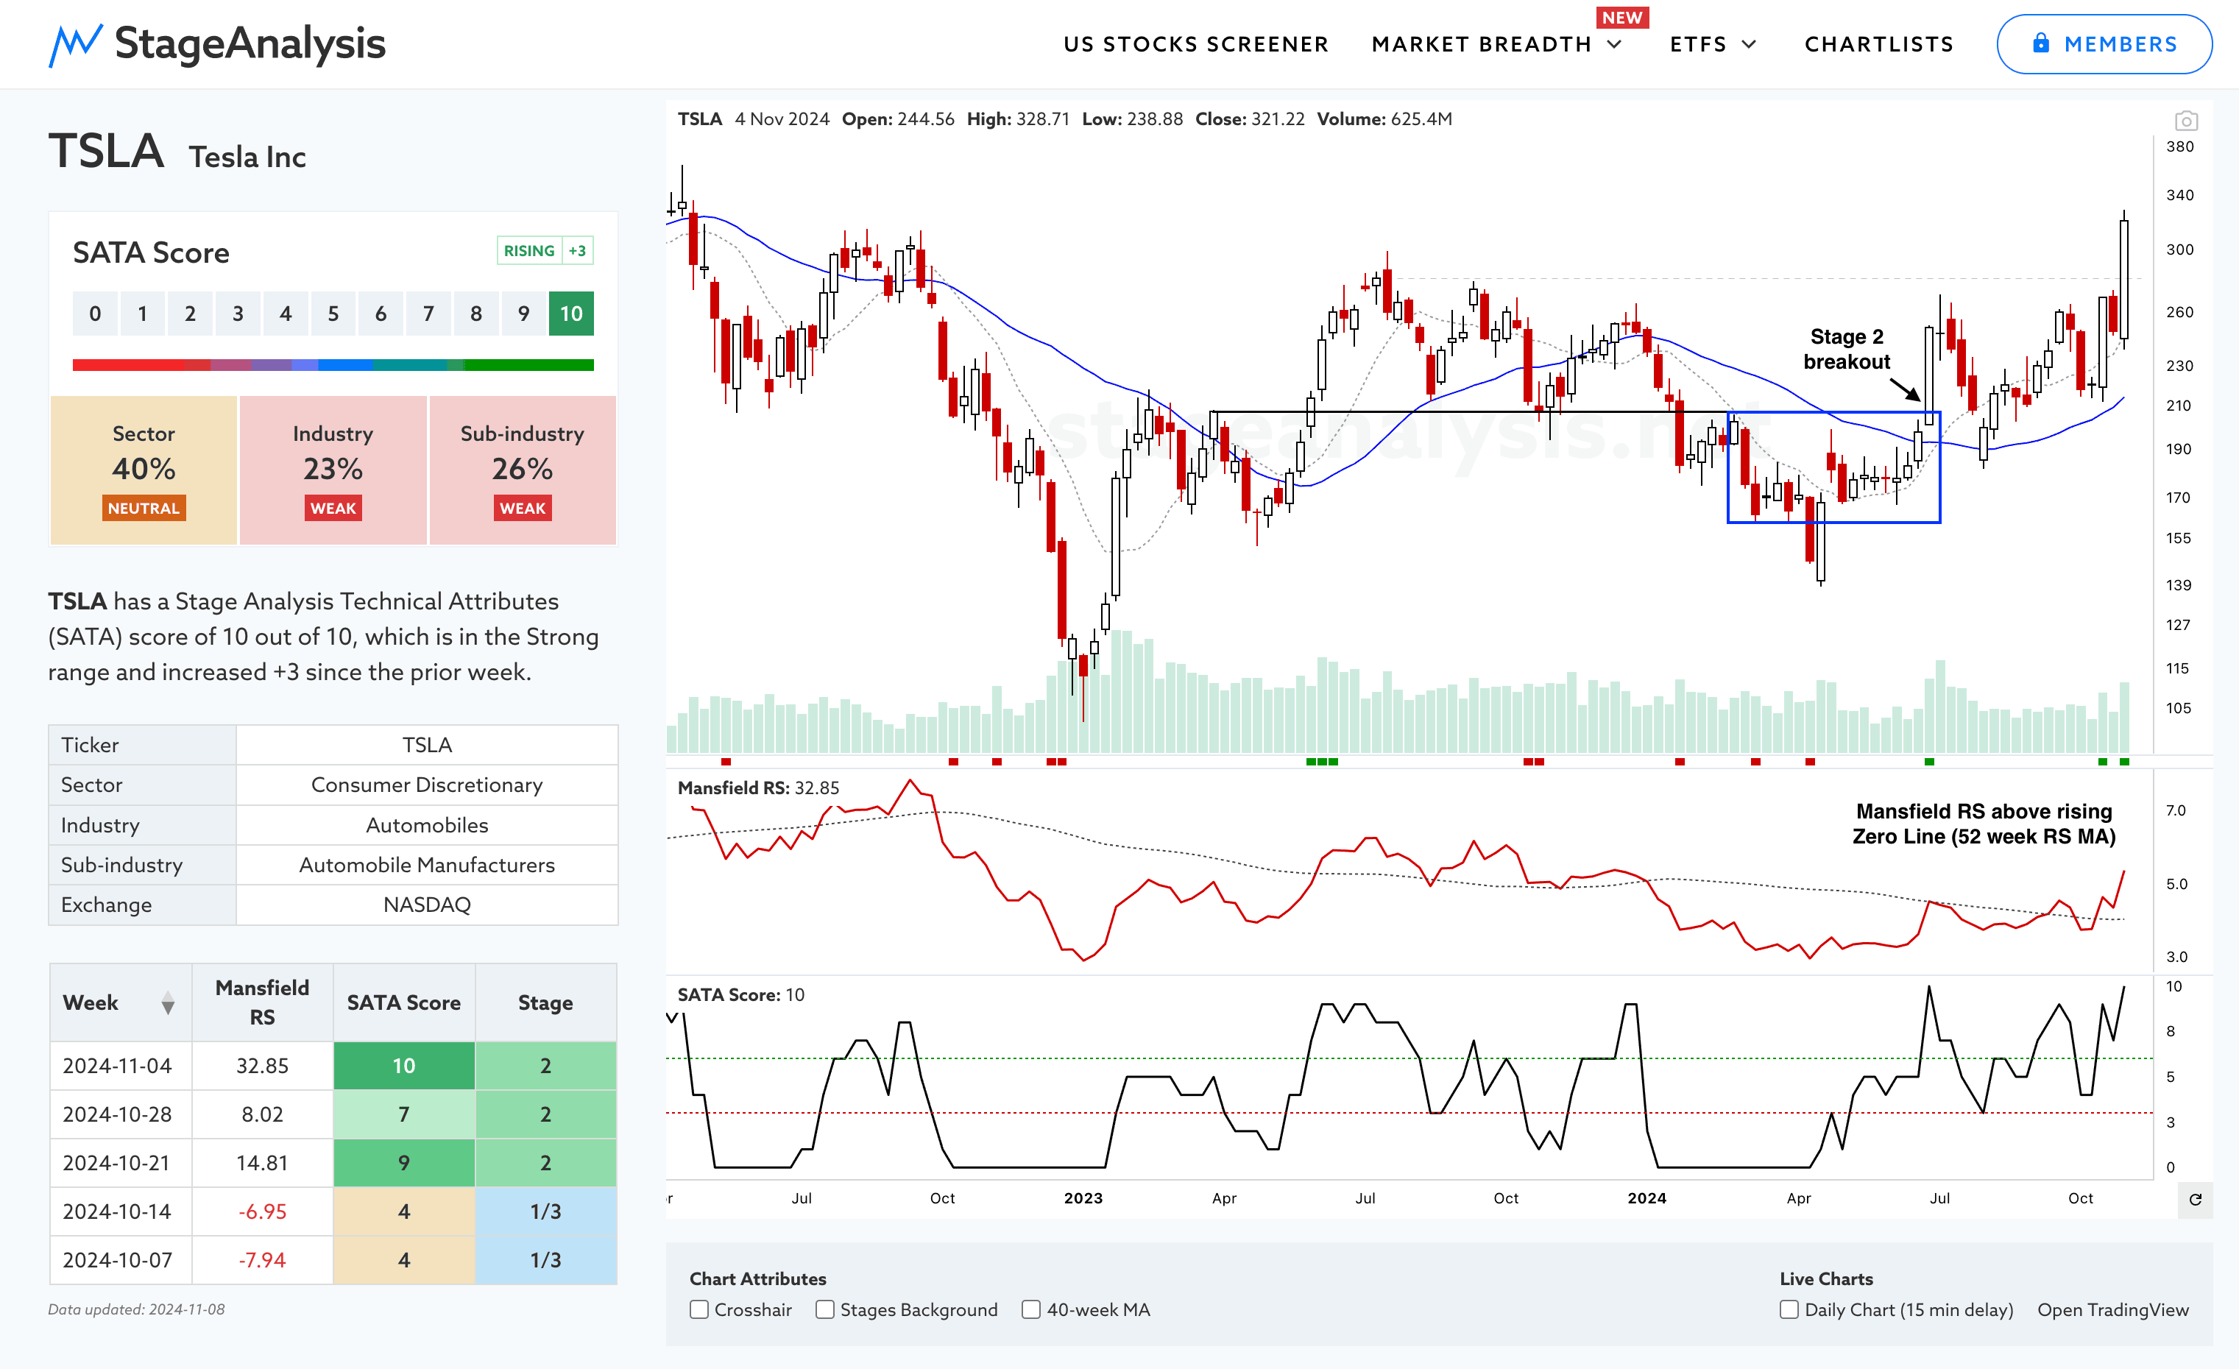Select the 2024-10-14 week cell

121,1211
